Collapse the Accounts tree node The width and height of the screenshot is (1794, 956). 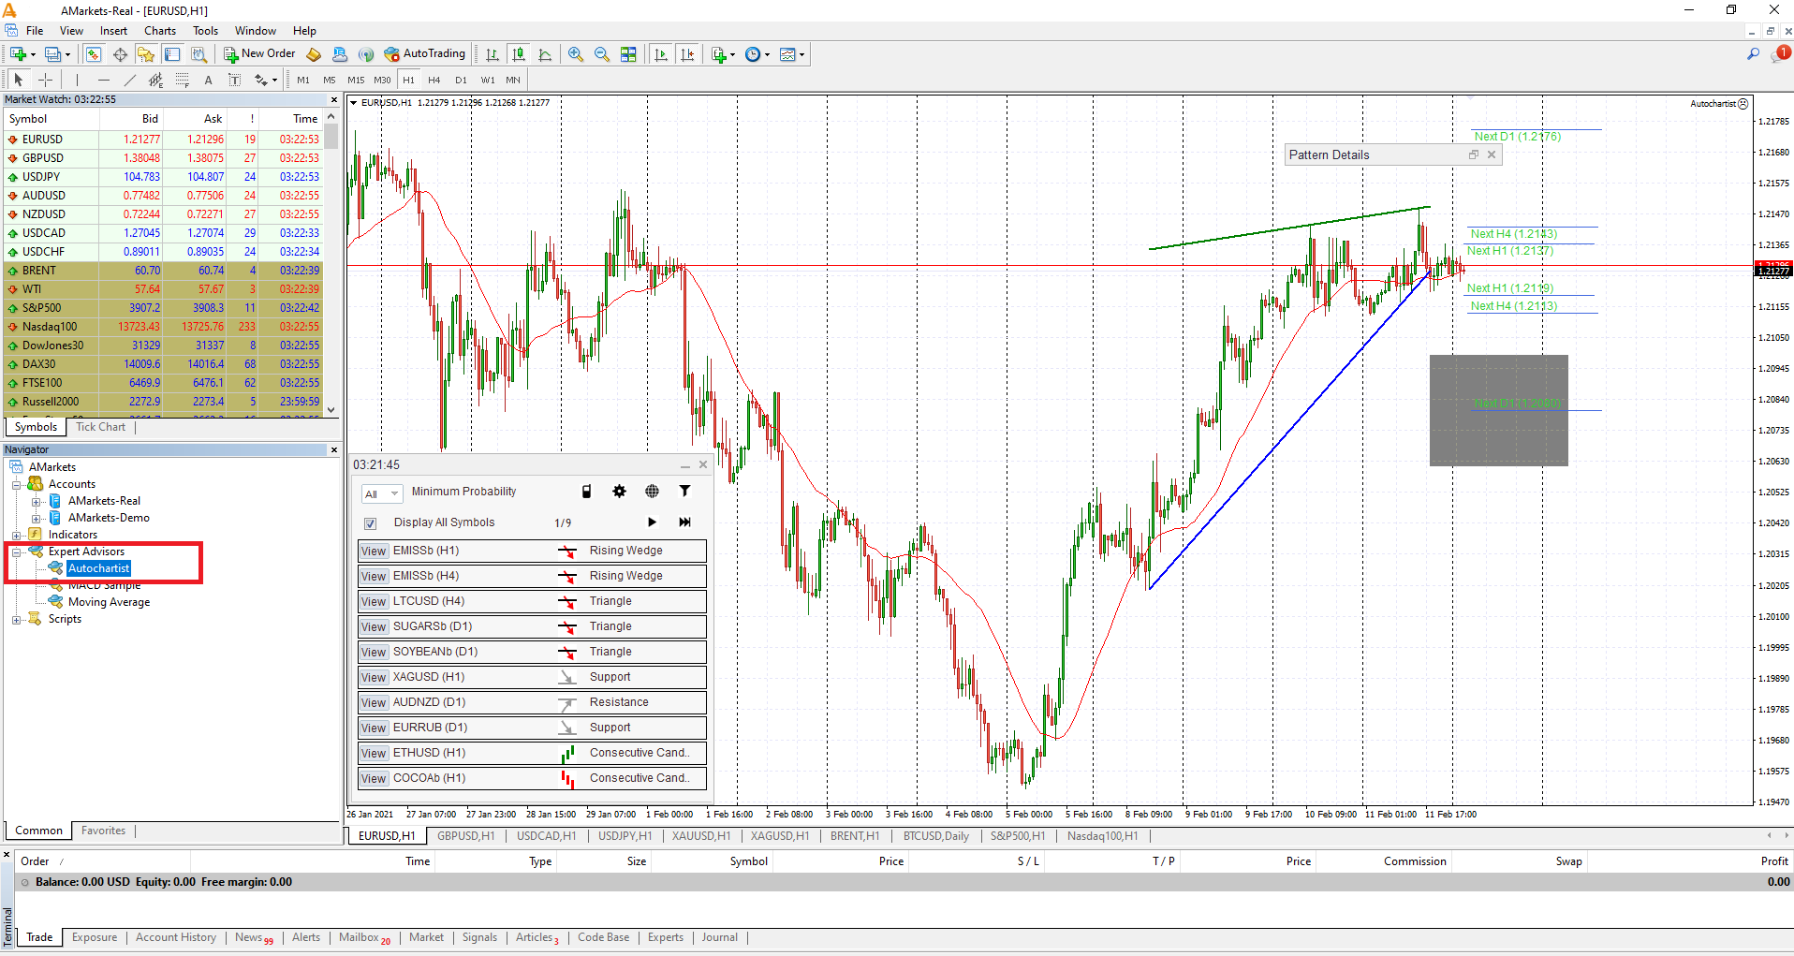[x=17, y=485]
